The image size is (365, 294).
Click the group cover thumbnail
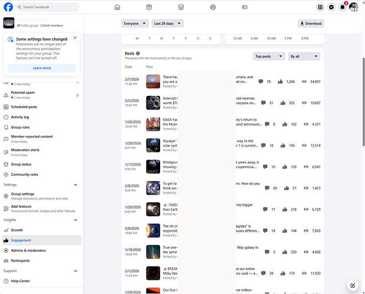[x=9, y=23]
